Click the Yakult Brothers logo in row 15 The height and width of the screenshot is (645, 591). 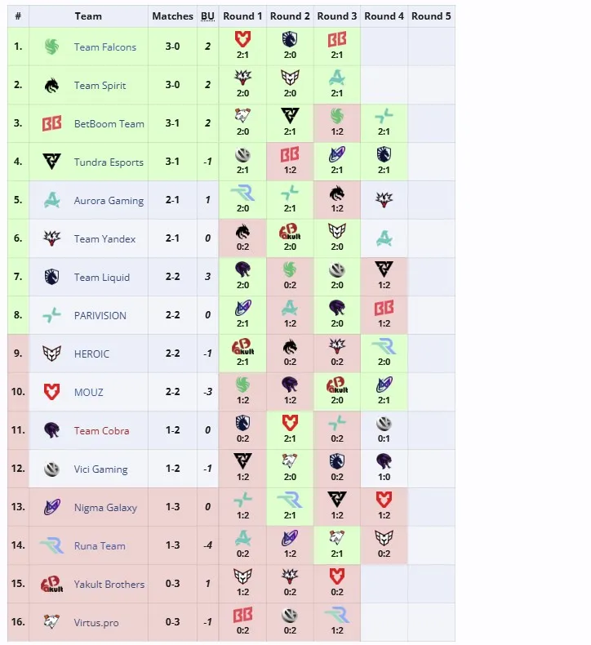click(51, 584)
